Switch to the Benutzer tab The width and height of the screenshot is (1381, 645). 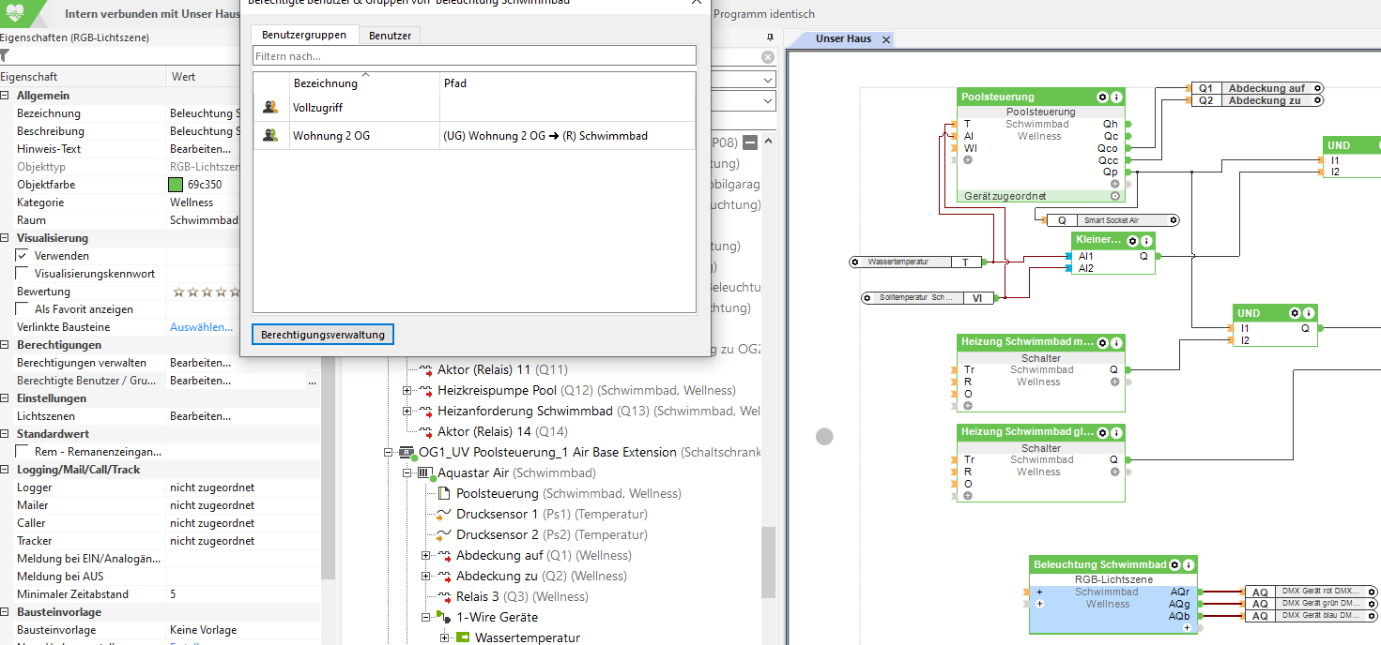coord(389,36)
